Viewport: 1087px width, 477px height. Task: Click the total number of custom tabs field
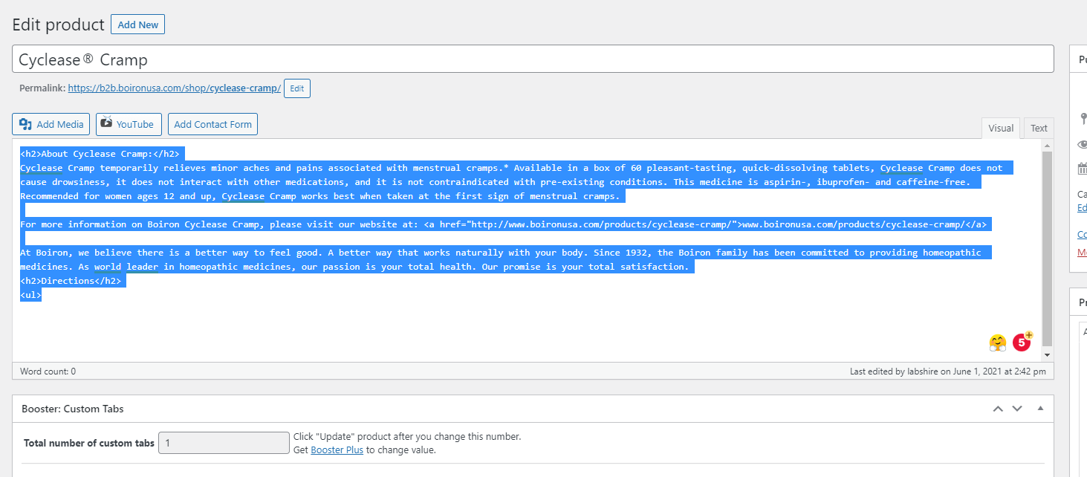click(224, 443)
